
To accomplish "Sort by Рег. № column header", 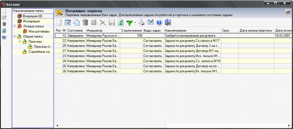I will click(61, 30).
